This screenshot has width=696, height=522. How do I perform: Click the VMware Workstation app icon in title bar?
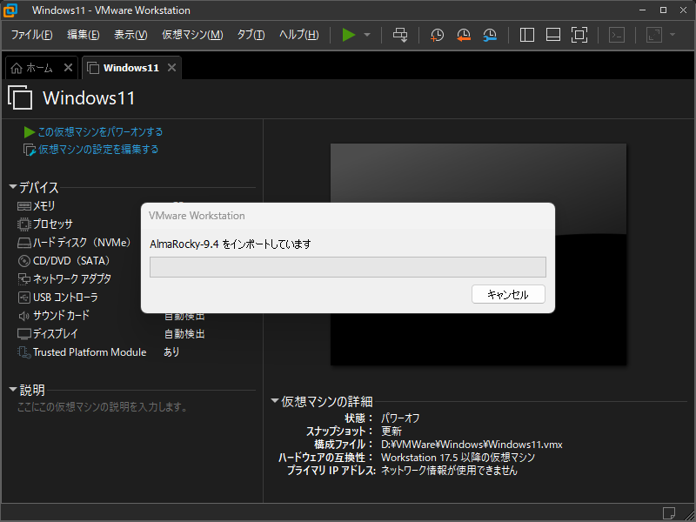tap(10, 10)
